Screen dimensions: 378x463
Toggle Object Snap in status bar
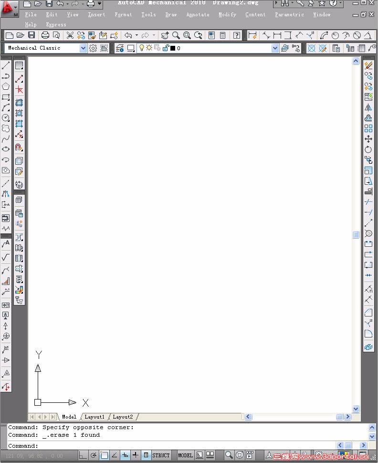point(104,455)
